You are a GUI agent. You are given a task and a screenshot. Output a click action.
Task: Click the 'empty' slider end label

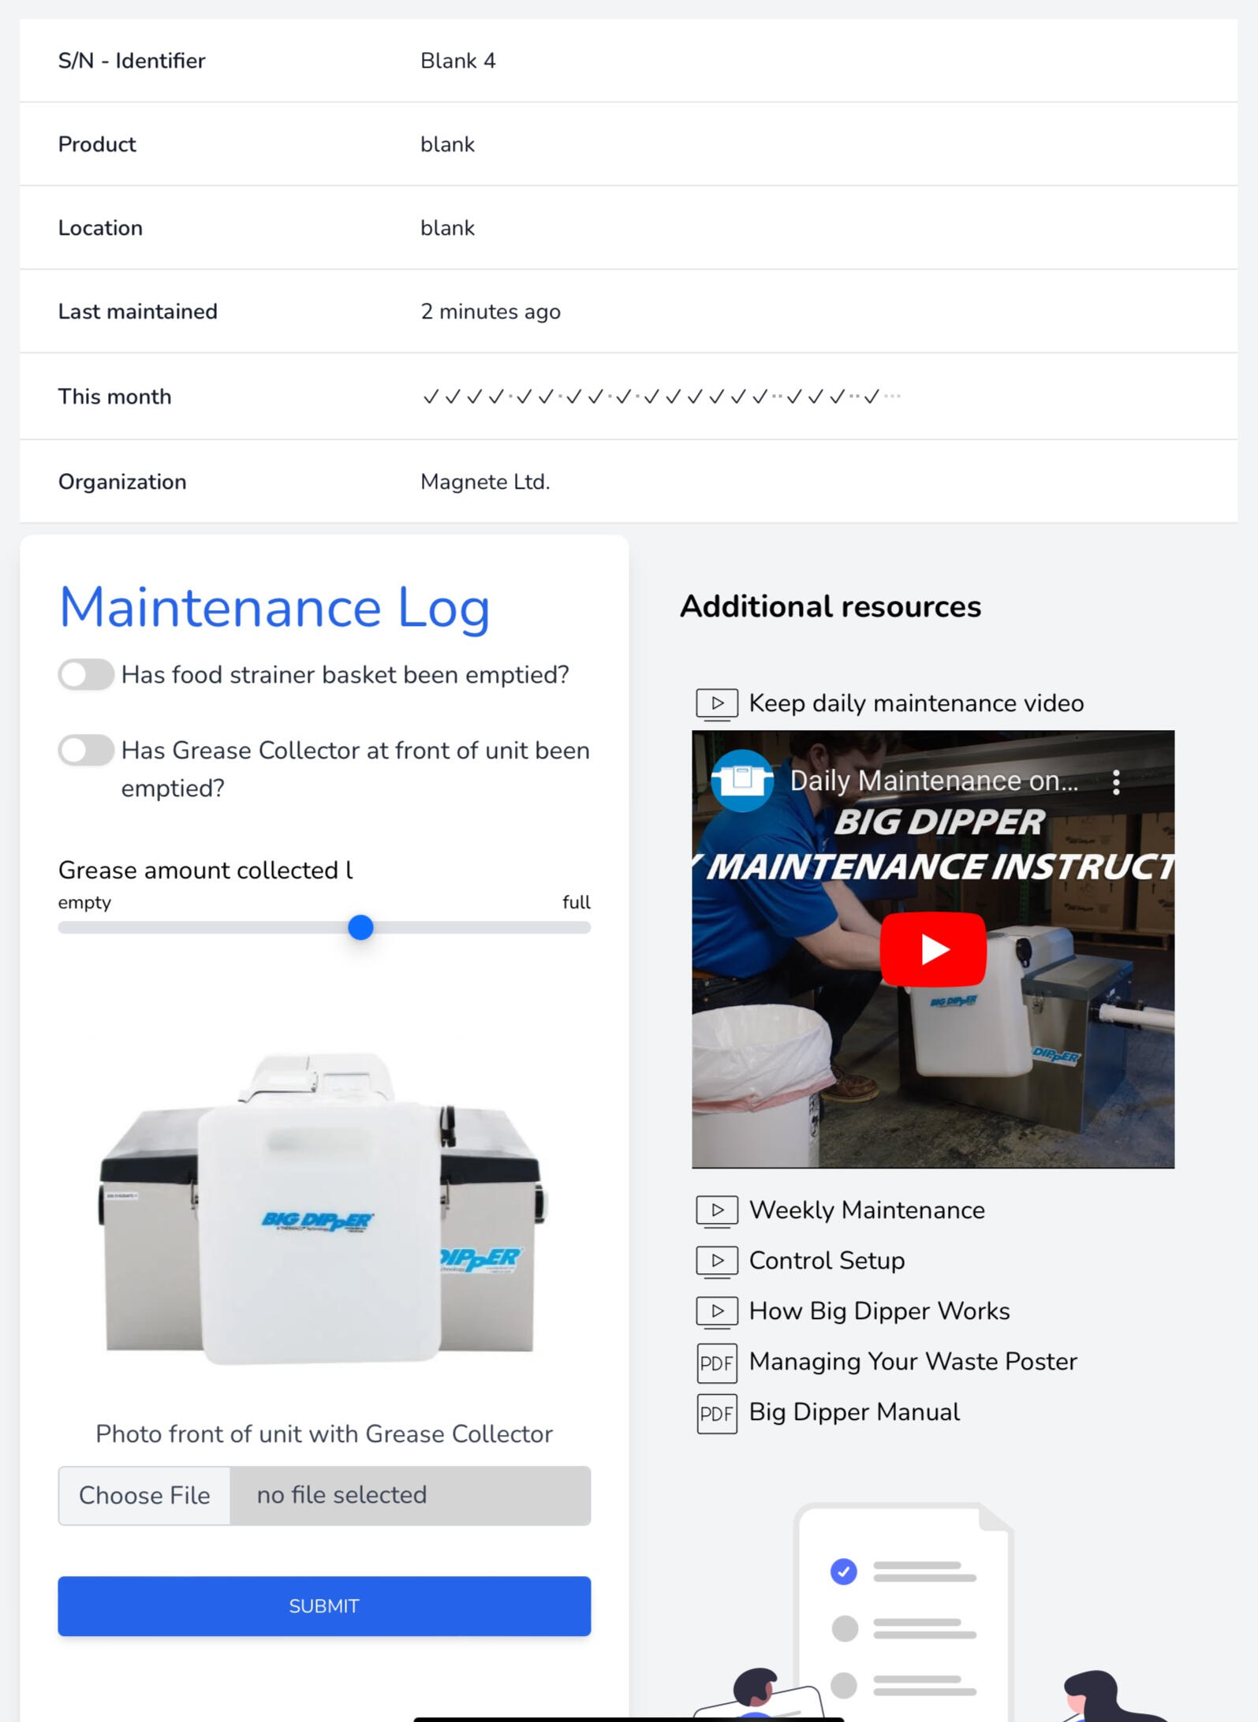click(x=84, y=903)
